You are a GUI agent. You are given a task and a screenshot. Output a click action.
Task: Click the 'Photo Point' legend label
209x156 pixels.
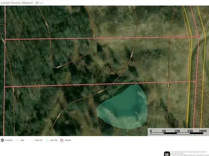9,140
